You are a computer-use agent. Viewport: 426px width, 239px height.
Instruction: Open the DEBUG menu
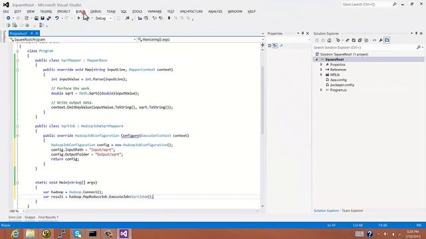(96, 11)
